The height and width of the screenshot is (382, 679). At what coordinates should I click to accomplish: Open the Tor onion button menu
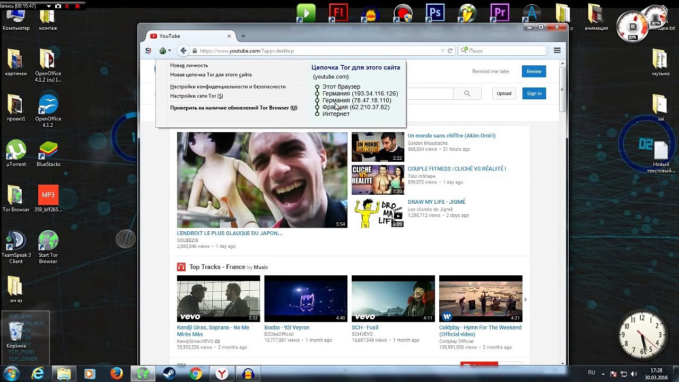(165, 51)
